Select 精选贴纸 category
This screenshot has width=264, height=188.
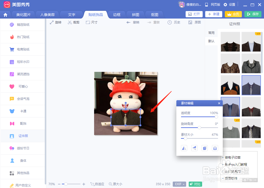pyautogui.click(x=23, y=25)
